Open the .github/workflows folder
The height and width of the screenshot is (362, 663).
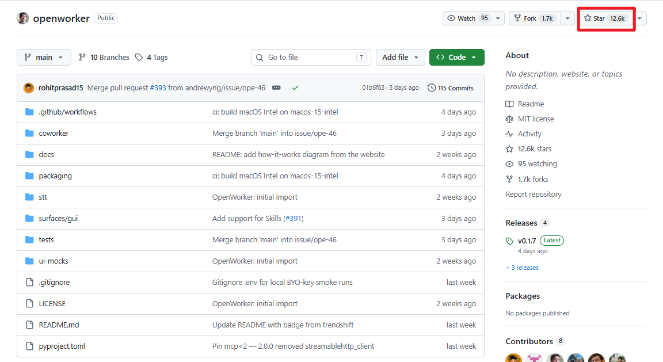click(x=68, y=112)
